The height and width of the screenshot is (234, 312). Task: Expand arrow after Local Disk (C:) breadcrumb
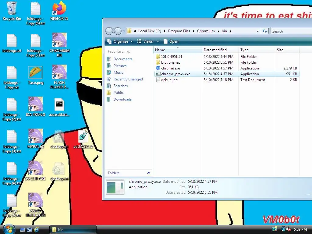[x=165, y=31]
